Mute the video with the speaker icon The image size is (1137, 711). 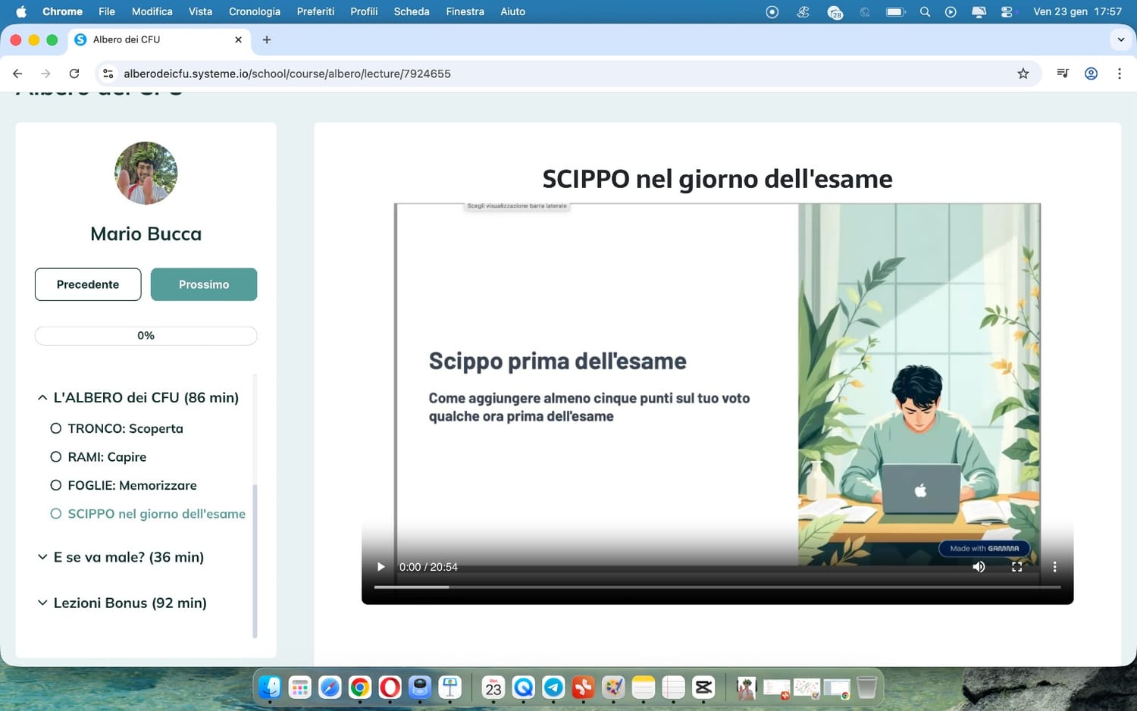tap(979, 567)
